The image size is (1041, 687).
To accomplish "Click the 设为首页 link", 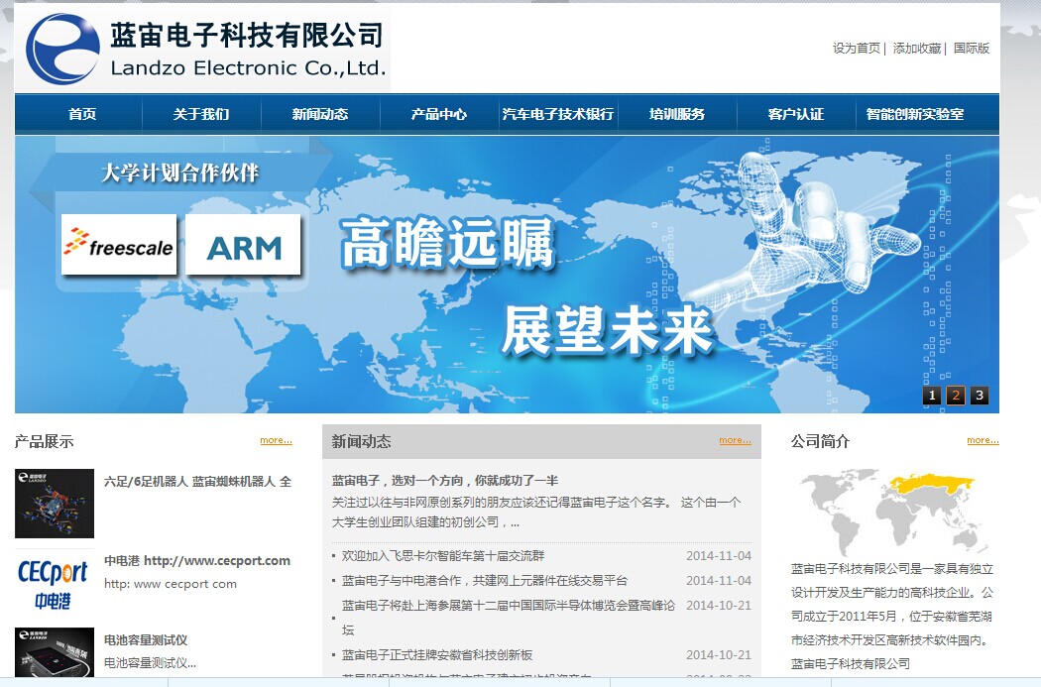I will pyautogui.click(x=857, y=49).
